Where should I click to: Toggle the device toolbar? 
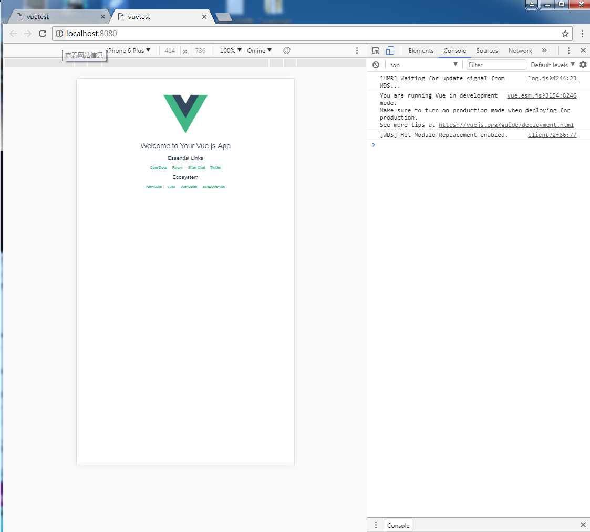390,50
